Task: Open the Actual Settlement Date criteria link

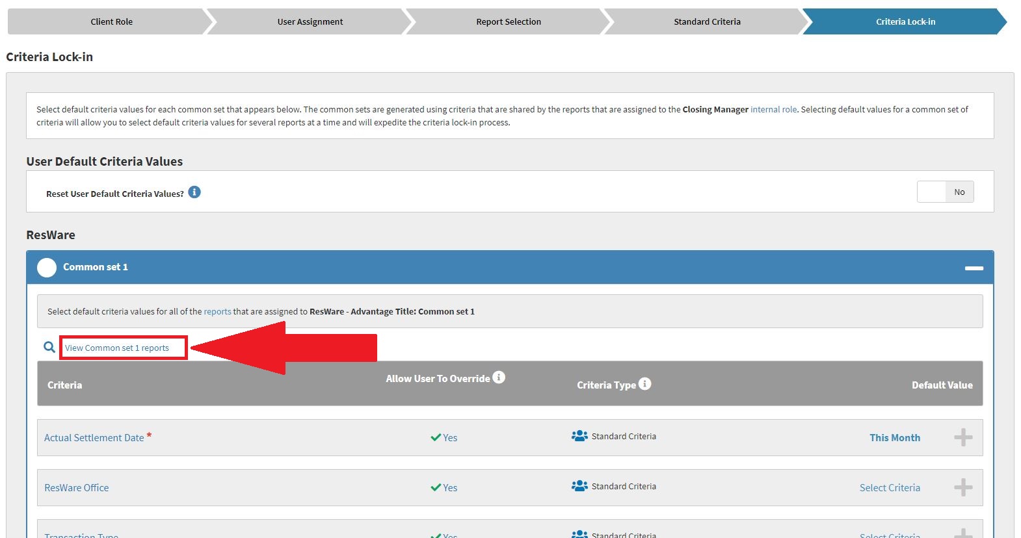Action: point(94,438)
